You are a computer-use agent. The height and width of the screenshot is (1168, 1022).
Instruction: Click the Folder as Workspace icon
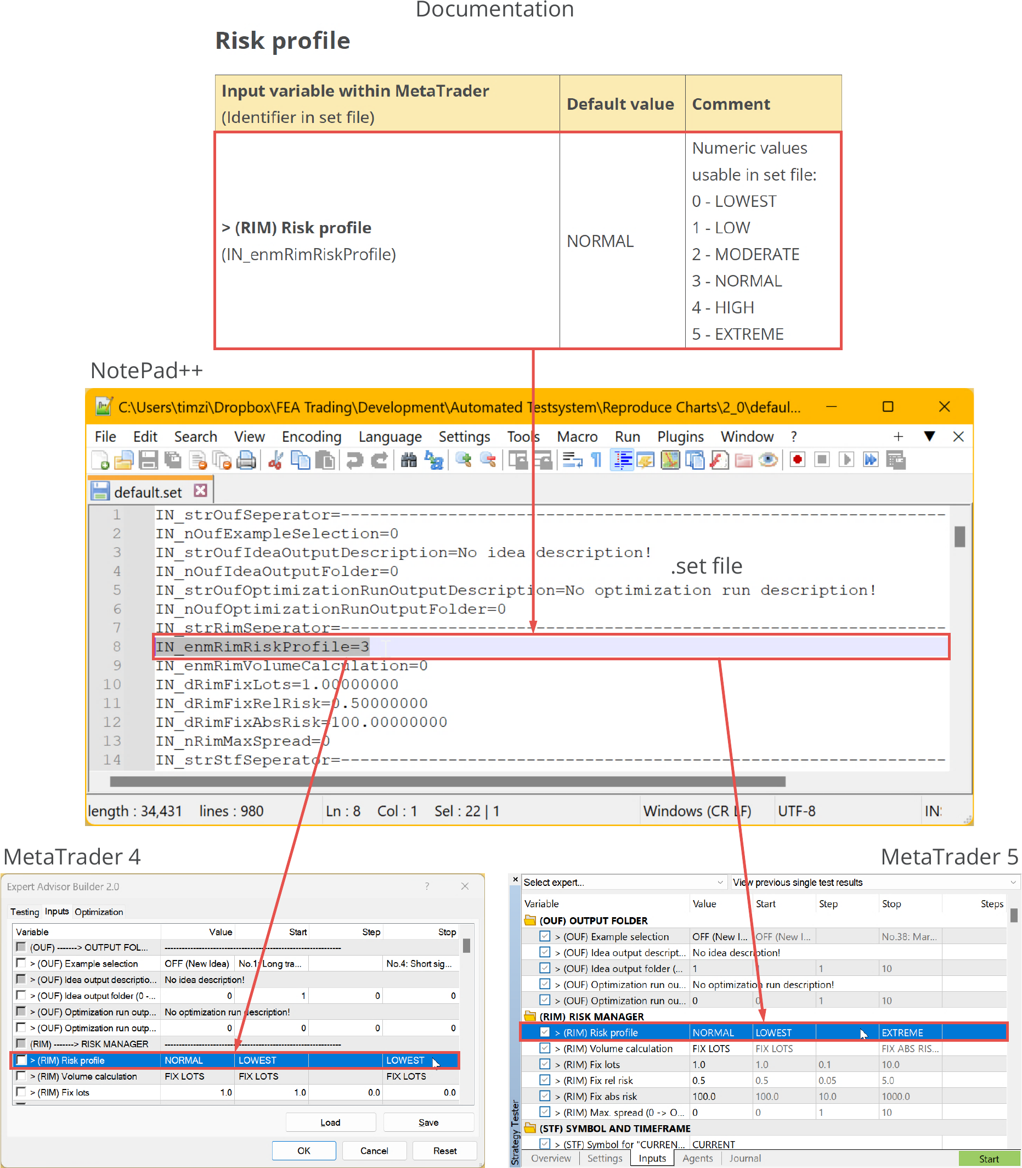point(744,460)
